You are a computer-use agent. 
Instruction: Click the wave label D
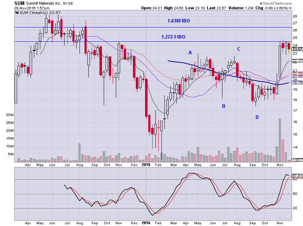click(257, 117)
